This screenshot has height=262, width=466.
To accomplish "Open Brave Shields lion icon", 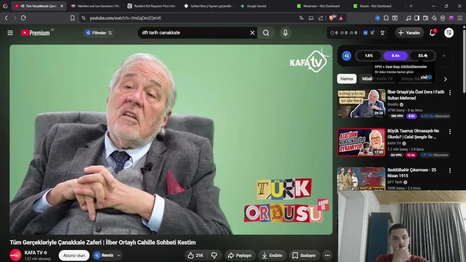I will pyautogui.click(x=332, y=18).
